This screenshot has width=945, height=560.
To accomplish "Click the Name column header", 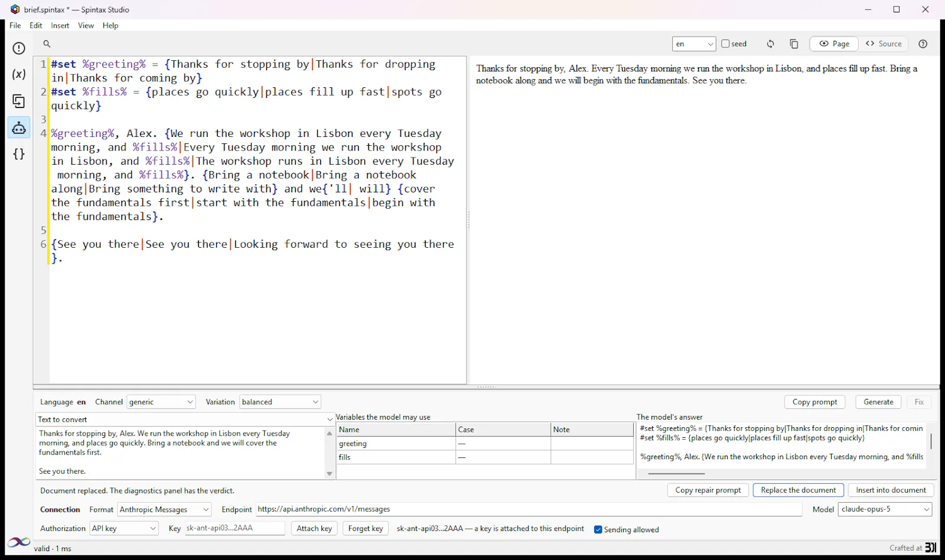I will point(396,430).
